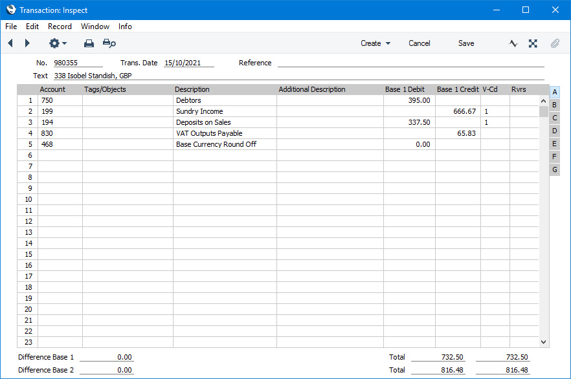Open the Info menu

coord(125,27)
